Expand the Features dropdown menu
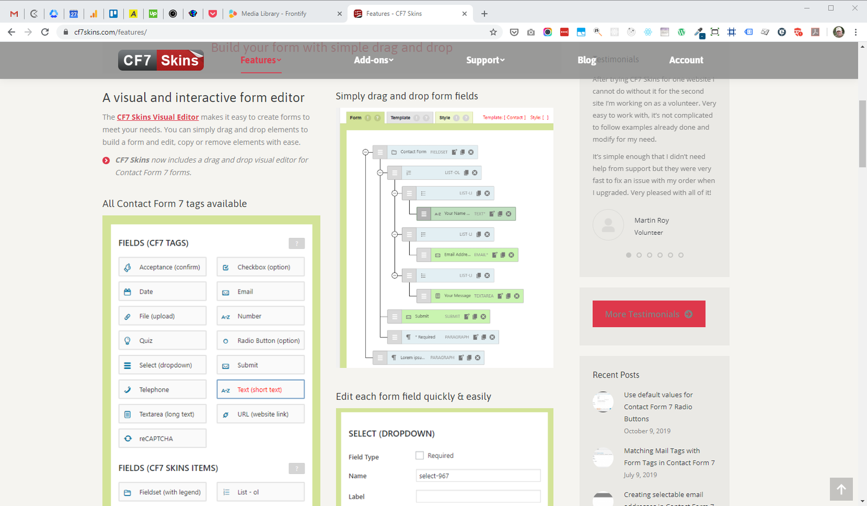Viewport: 867px width, 506px height. (x=261, y=60)
